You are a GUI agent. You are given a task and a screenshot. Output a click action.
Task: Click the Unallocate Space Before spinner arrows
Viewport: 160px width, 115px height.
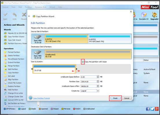[98, 77]
